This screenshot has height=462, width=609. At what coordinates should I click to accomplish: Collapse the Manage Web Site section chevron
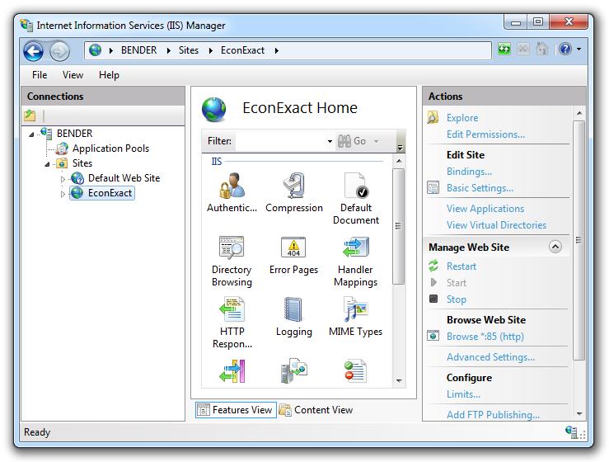555,247
